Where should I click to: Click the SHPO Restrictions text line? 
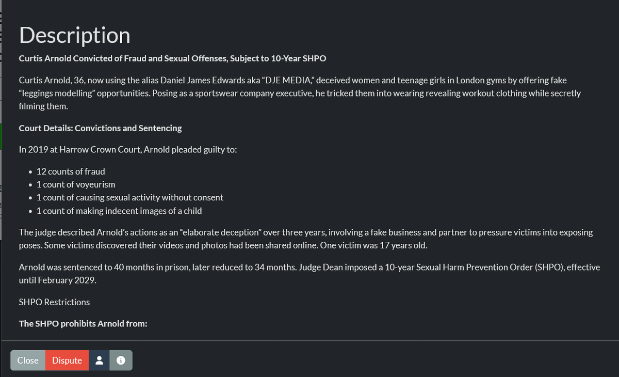(x=54, y=302)
